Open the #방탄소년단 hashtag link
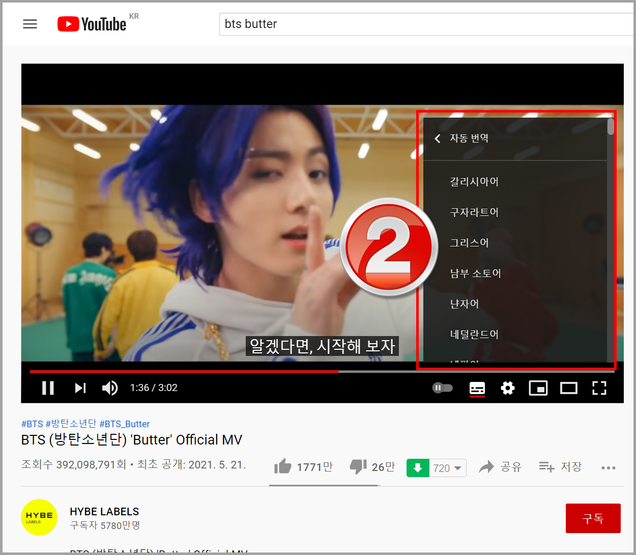Viewport: 636px width, 555px height. point(71,424)
